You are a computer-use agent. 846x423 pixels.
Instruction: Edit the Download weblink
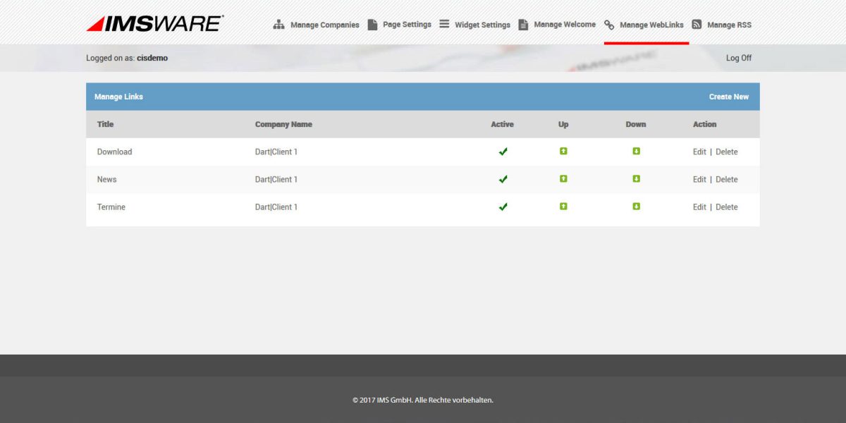(699, 152)
